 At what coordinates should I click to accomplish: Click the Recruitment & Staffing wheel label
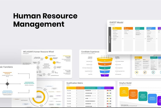40,75
